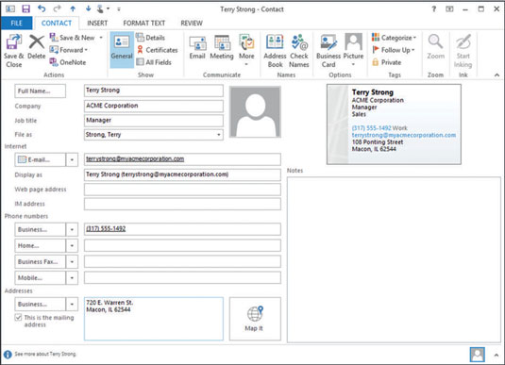
Task: Click the IM address field
Action: pyautogui.click(x=182, y=204)
